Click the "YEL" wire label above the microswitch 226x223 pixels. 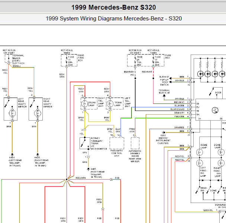tap(81, 134)
